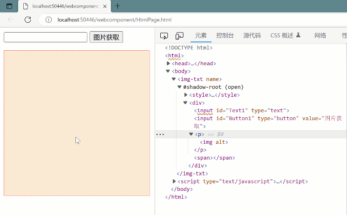Select the <img alt> node
This screenshot has width=347, height=215.
coord(214,142)
